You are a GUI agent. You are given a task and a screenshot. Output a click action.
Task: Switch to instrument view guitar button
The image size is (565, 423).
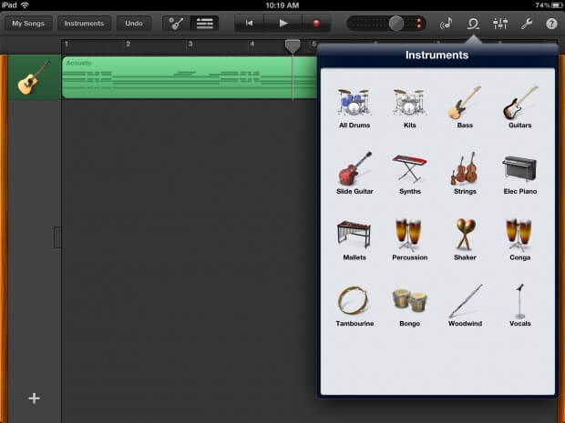click(176, 24)
